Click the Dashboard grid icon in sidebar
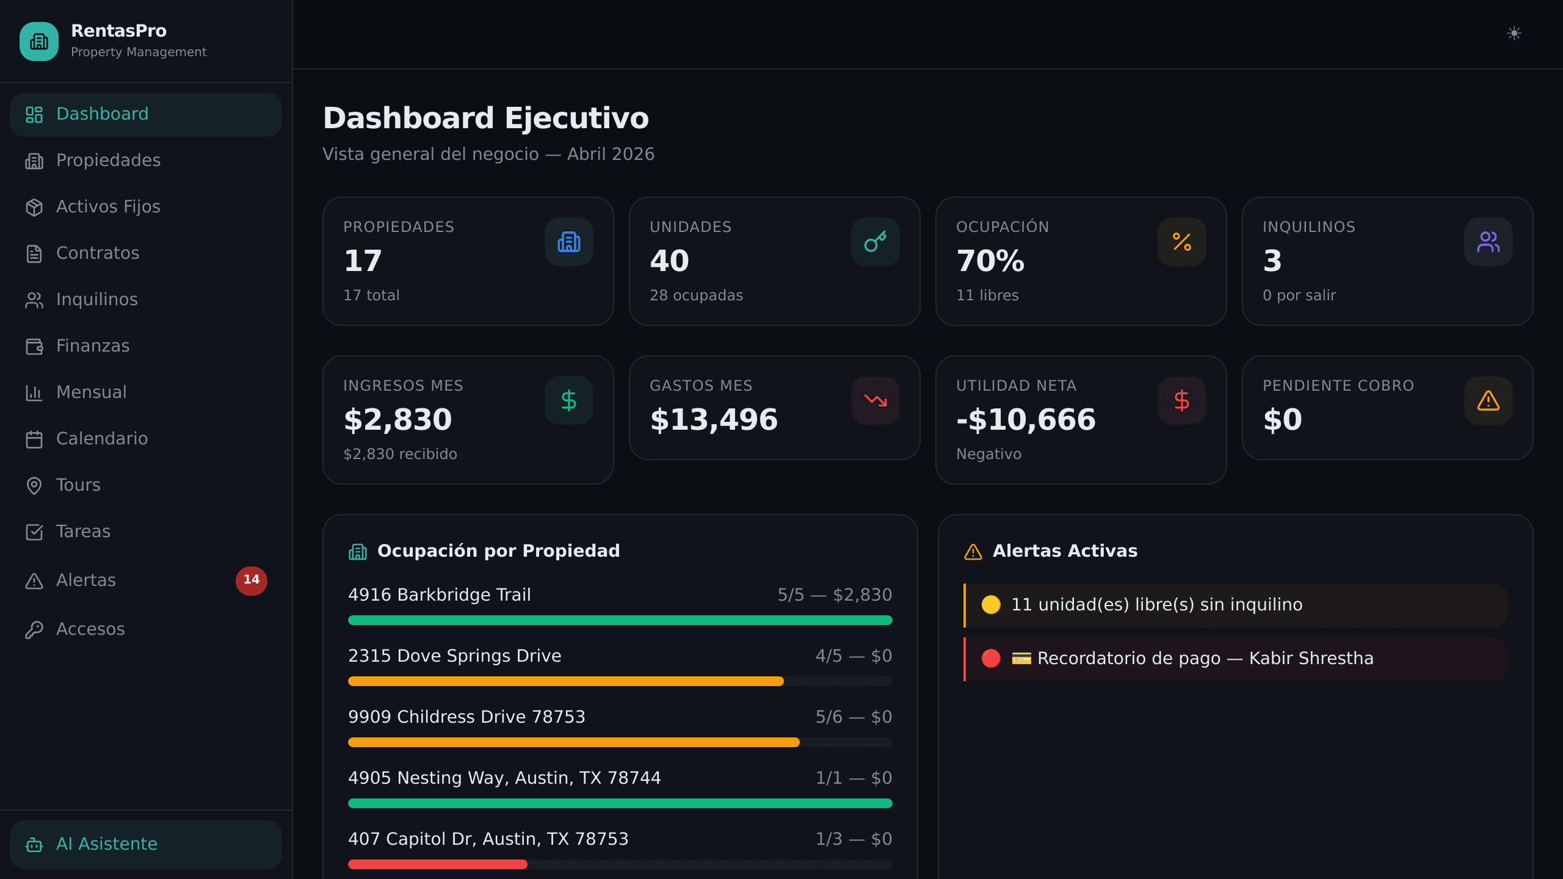Viewport: 1563px width, 879px height. pyautogui.click(x=34, y=115)
